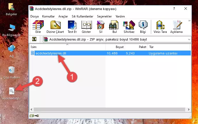Click the archive icon in the address bar

click(x=46, y=39)
